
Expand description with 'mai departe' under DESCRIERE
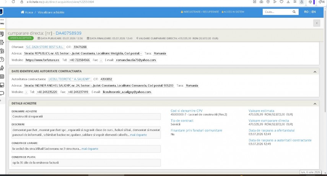[x=138, y=135]
